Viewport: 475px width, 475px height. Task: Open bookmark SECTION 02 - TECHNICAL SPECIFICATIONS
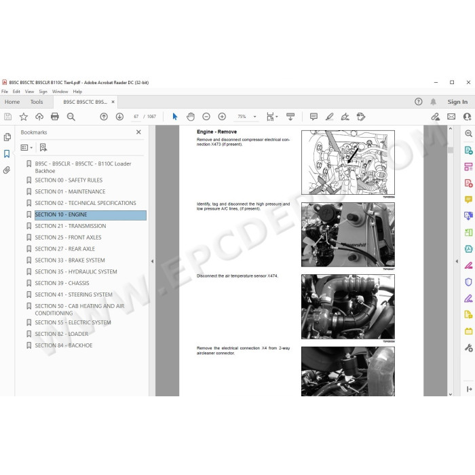pyautogui.click(x=85, y=203)
